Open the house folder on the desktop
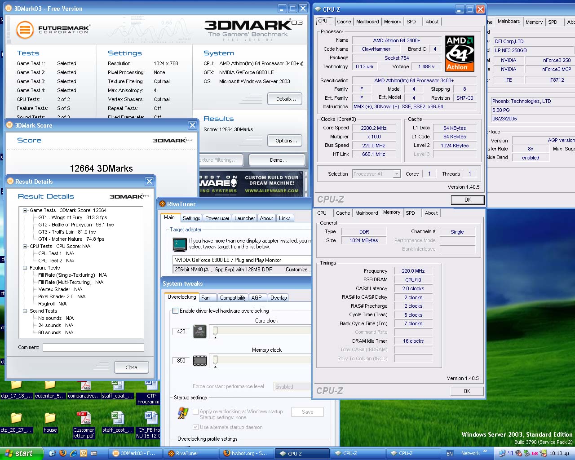The height and width of the screenshot is (460, 575). [50, 422]
